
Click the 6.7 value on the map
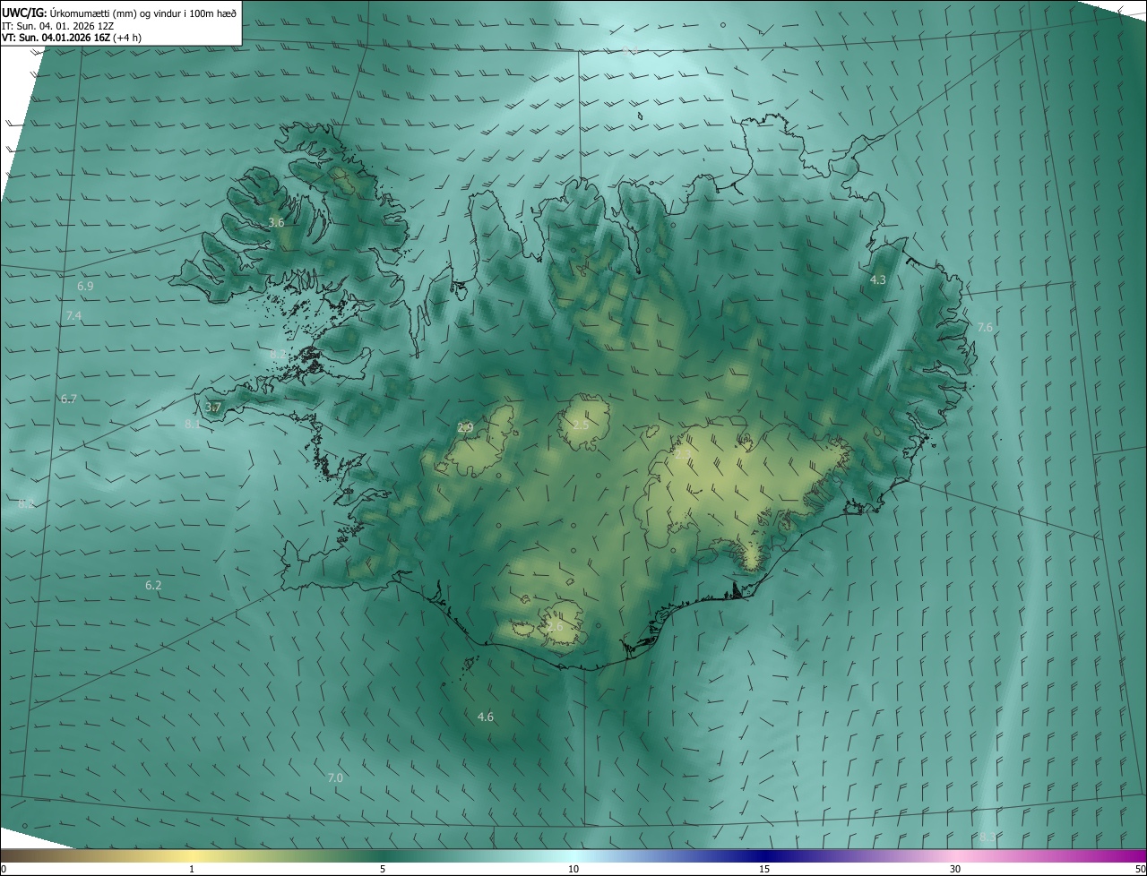pos(68,399)
